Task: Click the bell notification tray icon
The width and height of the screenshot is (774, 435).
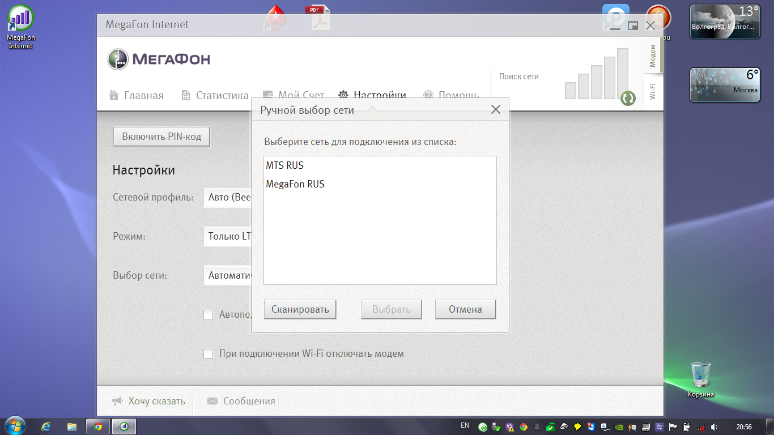Action: pyautogui.click(x=537, y=427)
